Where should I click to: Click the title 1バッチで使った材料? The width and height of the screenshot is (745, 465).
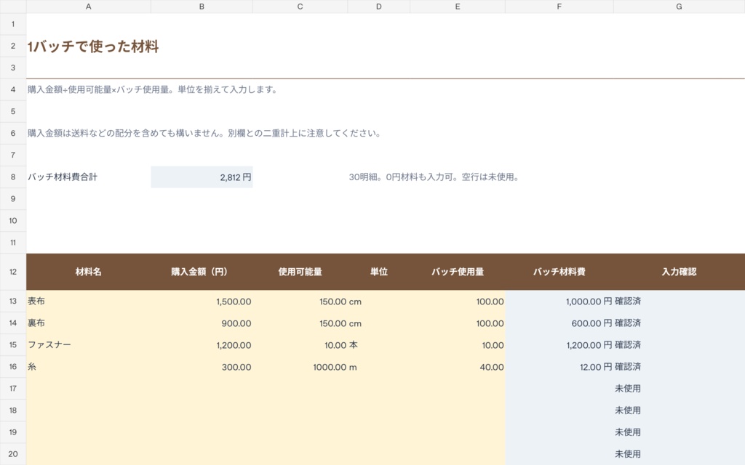(x=93, y=46)
